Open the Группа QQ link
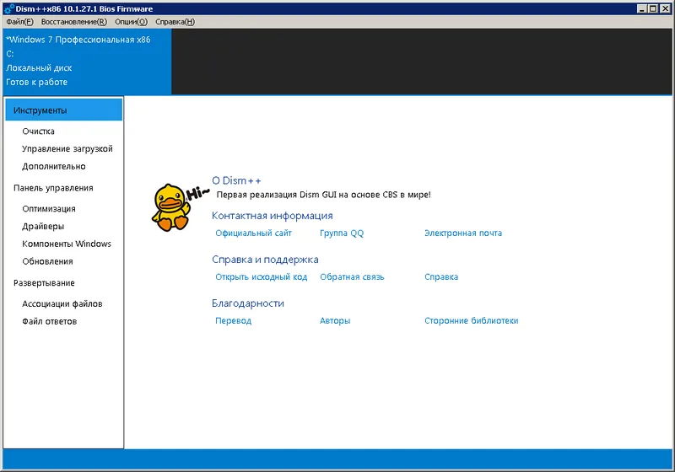The image size is (675, 472). [x=342, y=233]
